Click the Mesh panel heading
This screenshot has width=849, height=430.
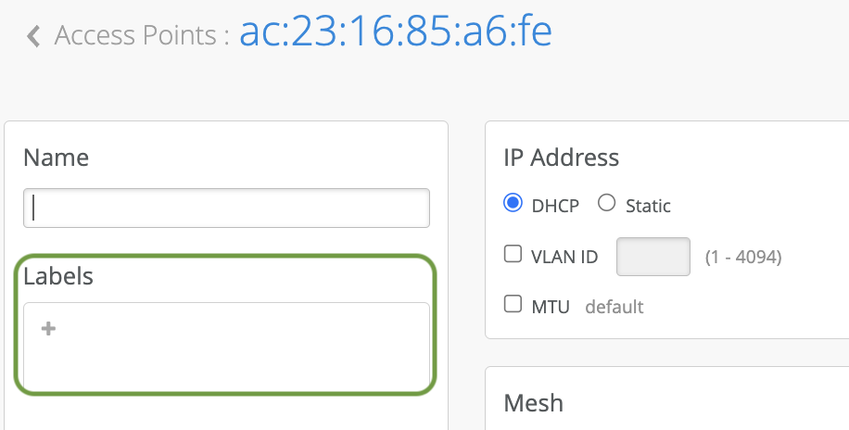coord(533,403)
